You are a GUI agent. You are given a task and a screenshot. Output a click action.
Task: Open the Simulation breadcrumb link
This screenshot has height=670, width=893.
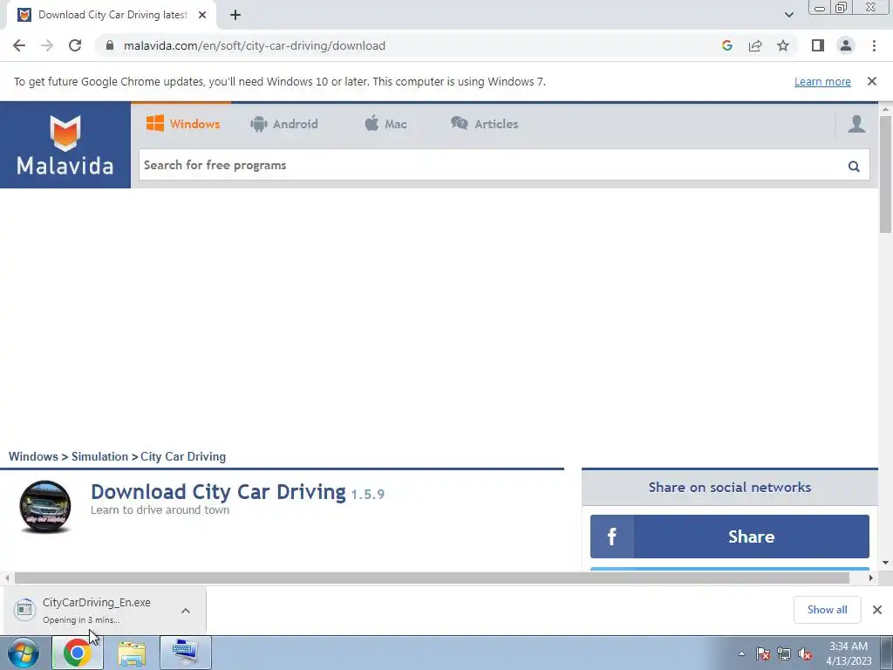click(99, 456)
